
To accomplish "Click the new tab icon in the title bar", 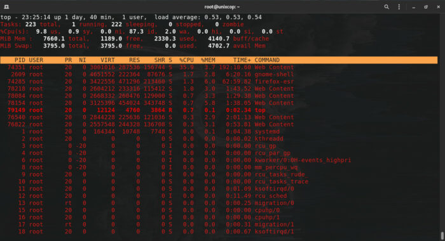I will point(6,7).
